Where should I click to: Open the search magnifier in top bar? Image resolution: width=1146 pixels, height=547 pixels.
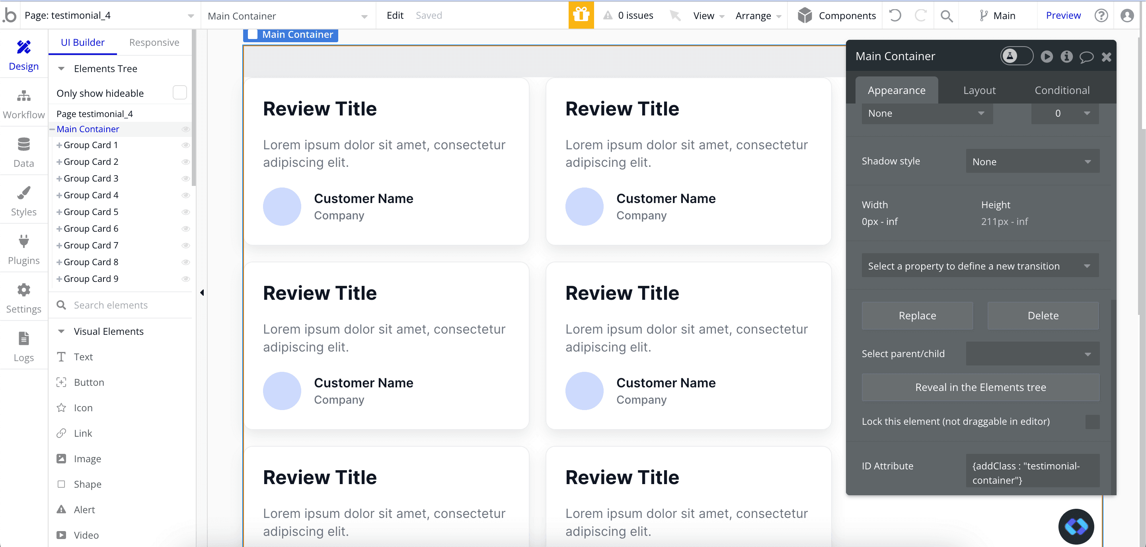coord(946,16)
